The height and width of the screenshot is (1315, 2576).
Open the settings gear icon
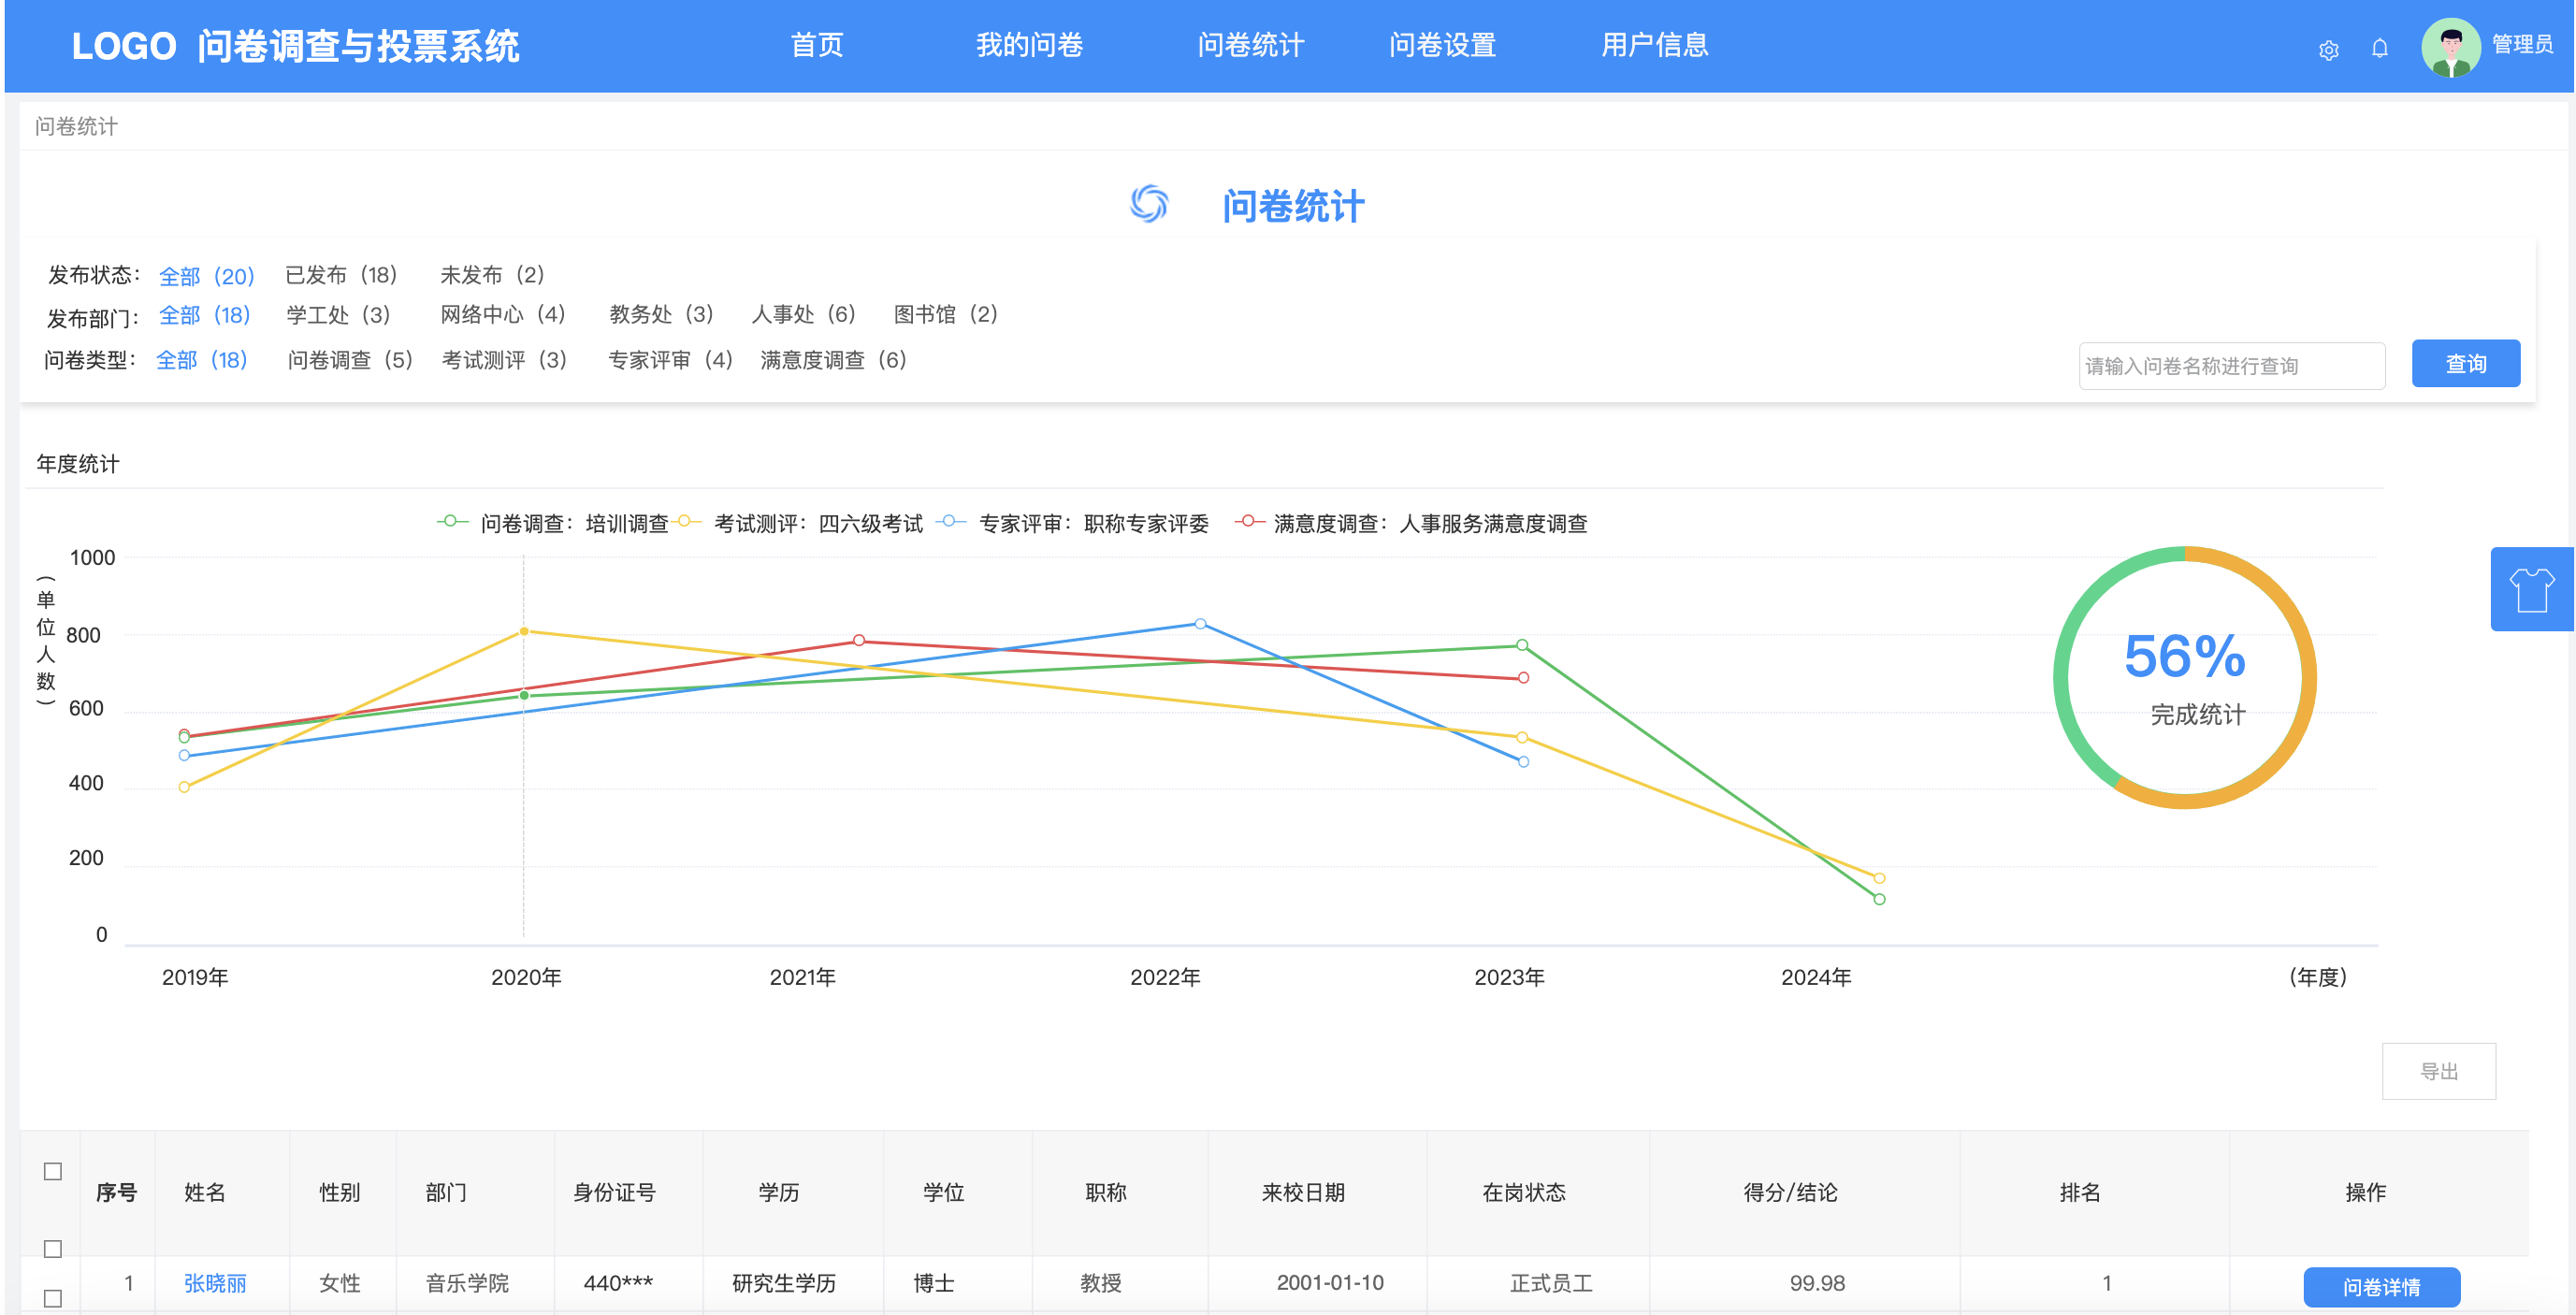[2328, 50]
